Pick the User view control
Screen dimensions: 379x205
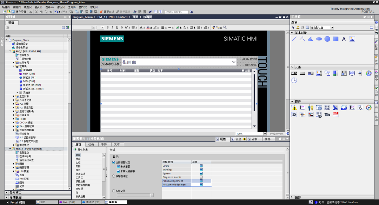[x=311, y=107]
